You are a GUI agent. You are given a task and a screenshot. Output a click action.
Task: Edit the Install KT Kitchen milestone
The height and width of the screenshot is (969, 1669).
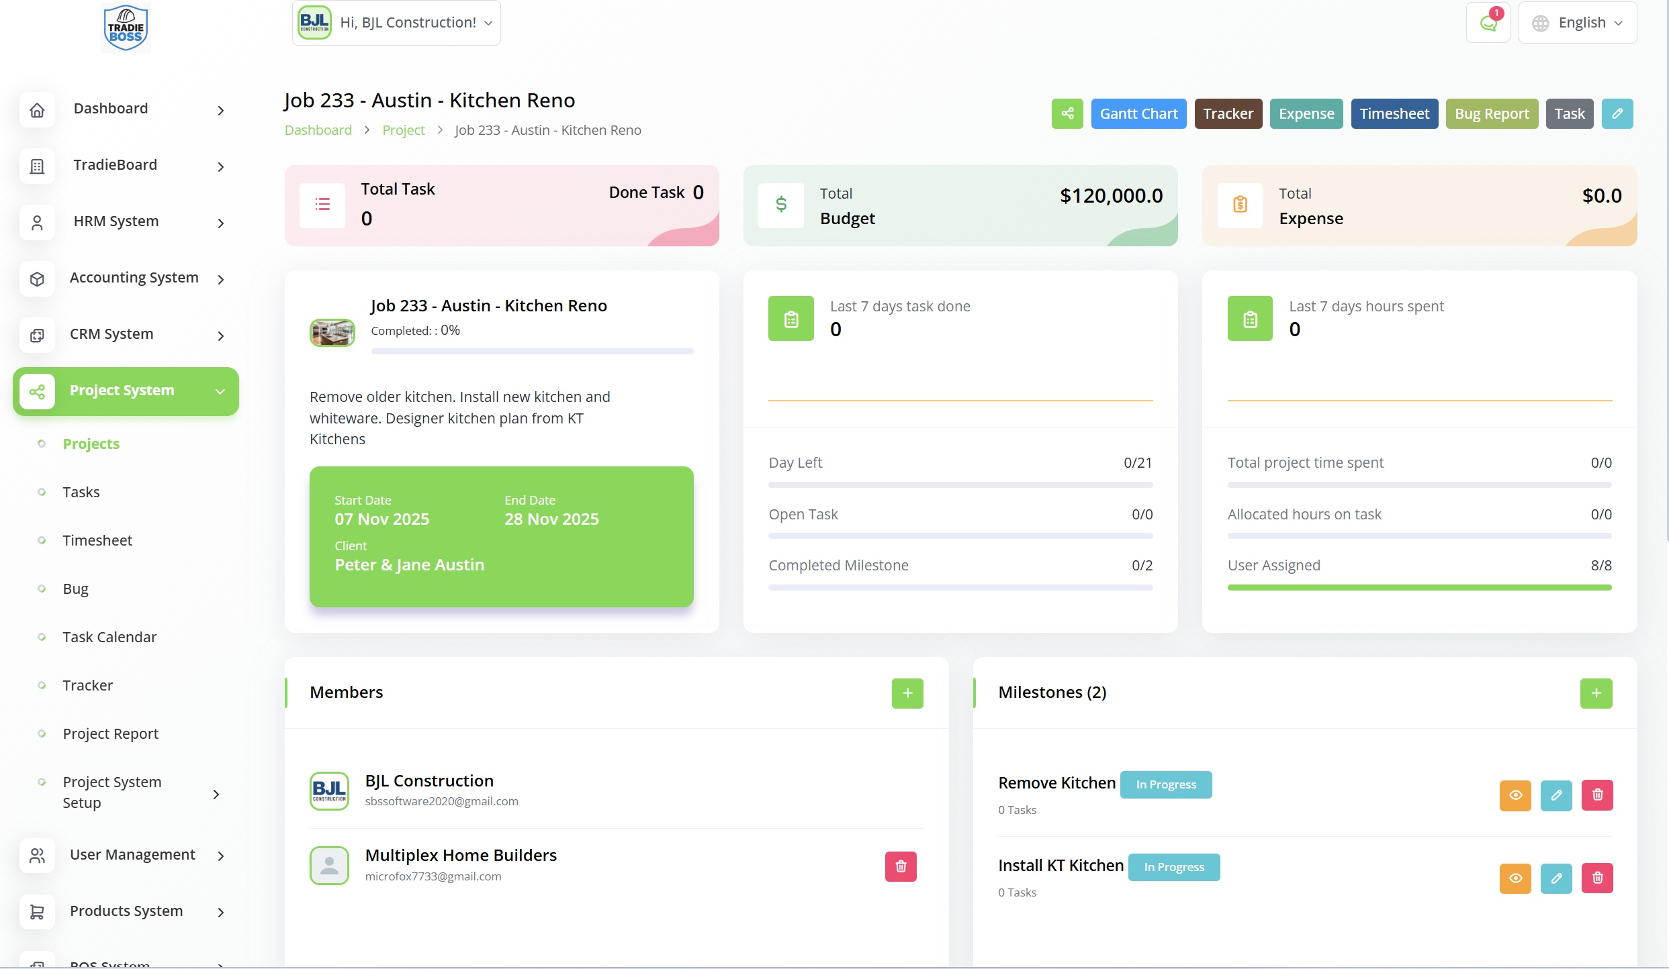coord(1556,878)
